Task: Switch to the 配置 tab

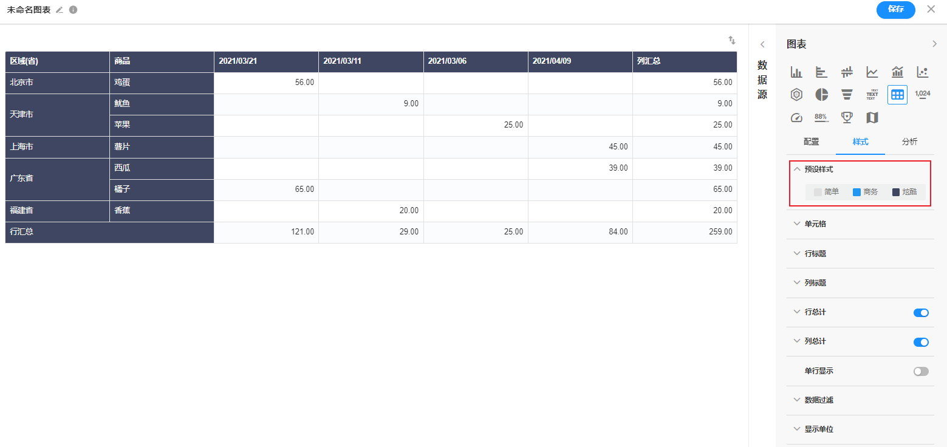Action: pos(811,142)
